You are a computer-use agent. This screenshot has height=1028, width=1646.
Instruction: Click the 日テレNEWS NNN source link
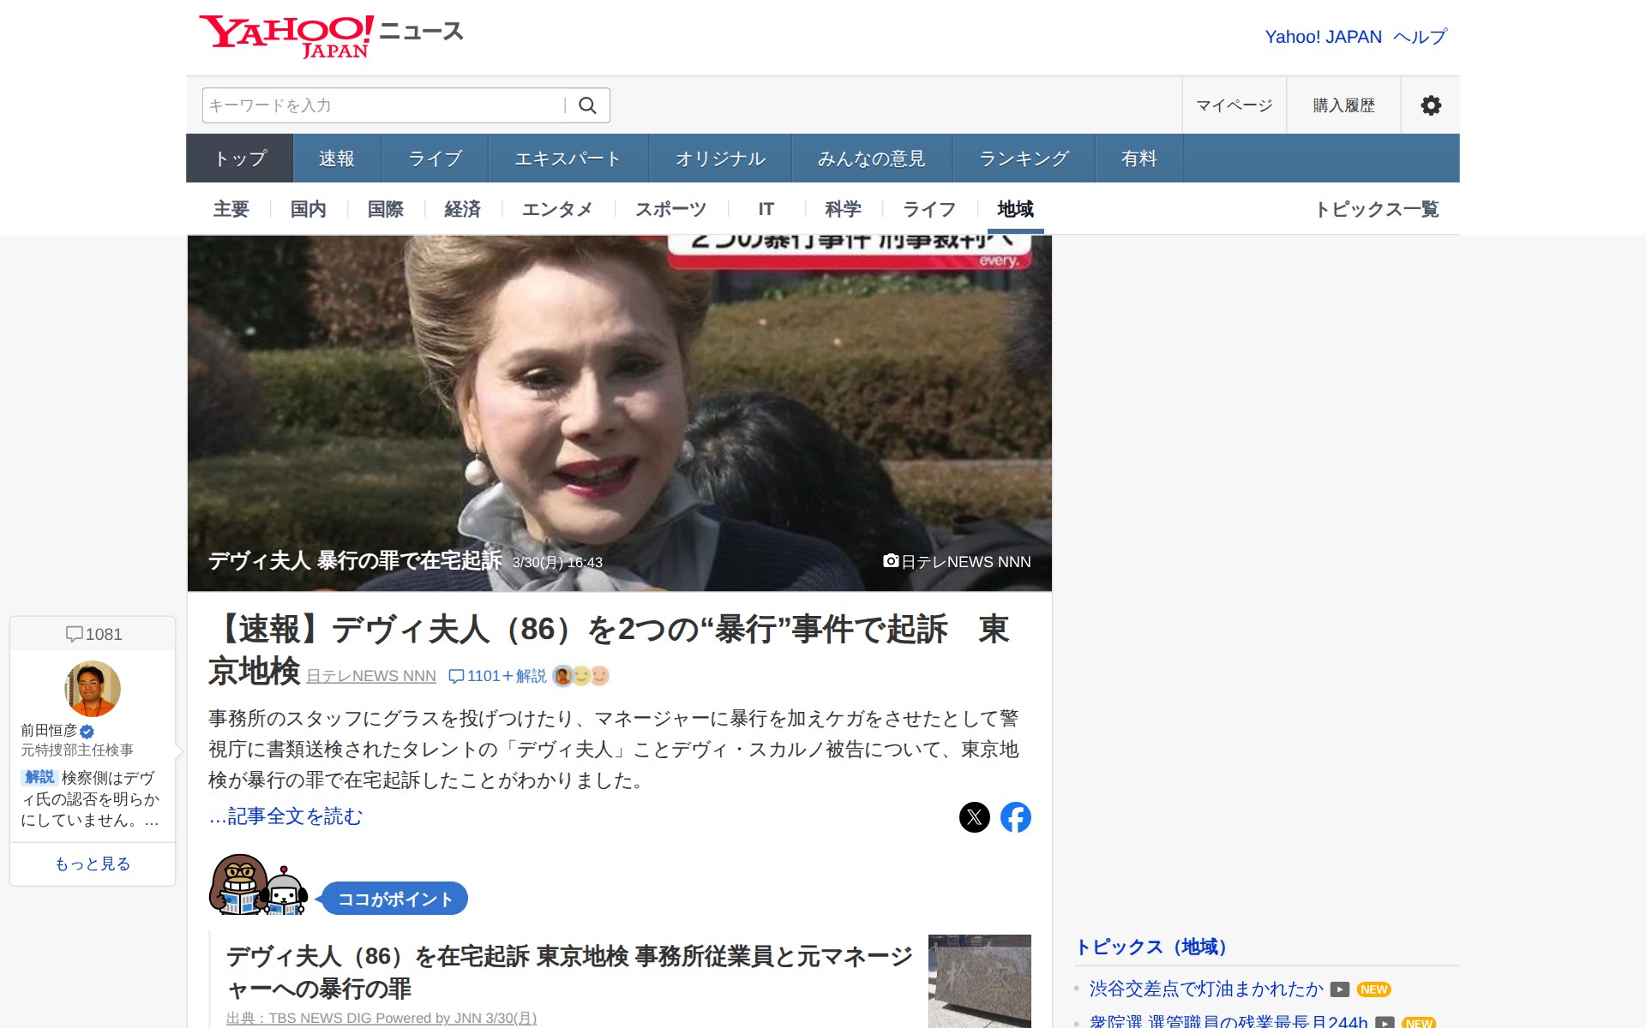371,676
